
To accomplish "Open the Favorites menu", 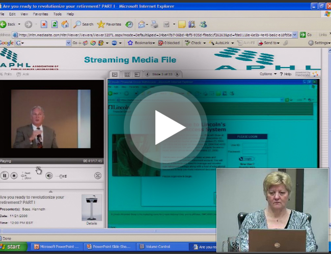I will click(x=40, y=14).
